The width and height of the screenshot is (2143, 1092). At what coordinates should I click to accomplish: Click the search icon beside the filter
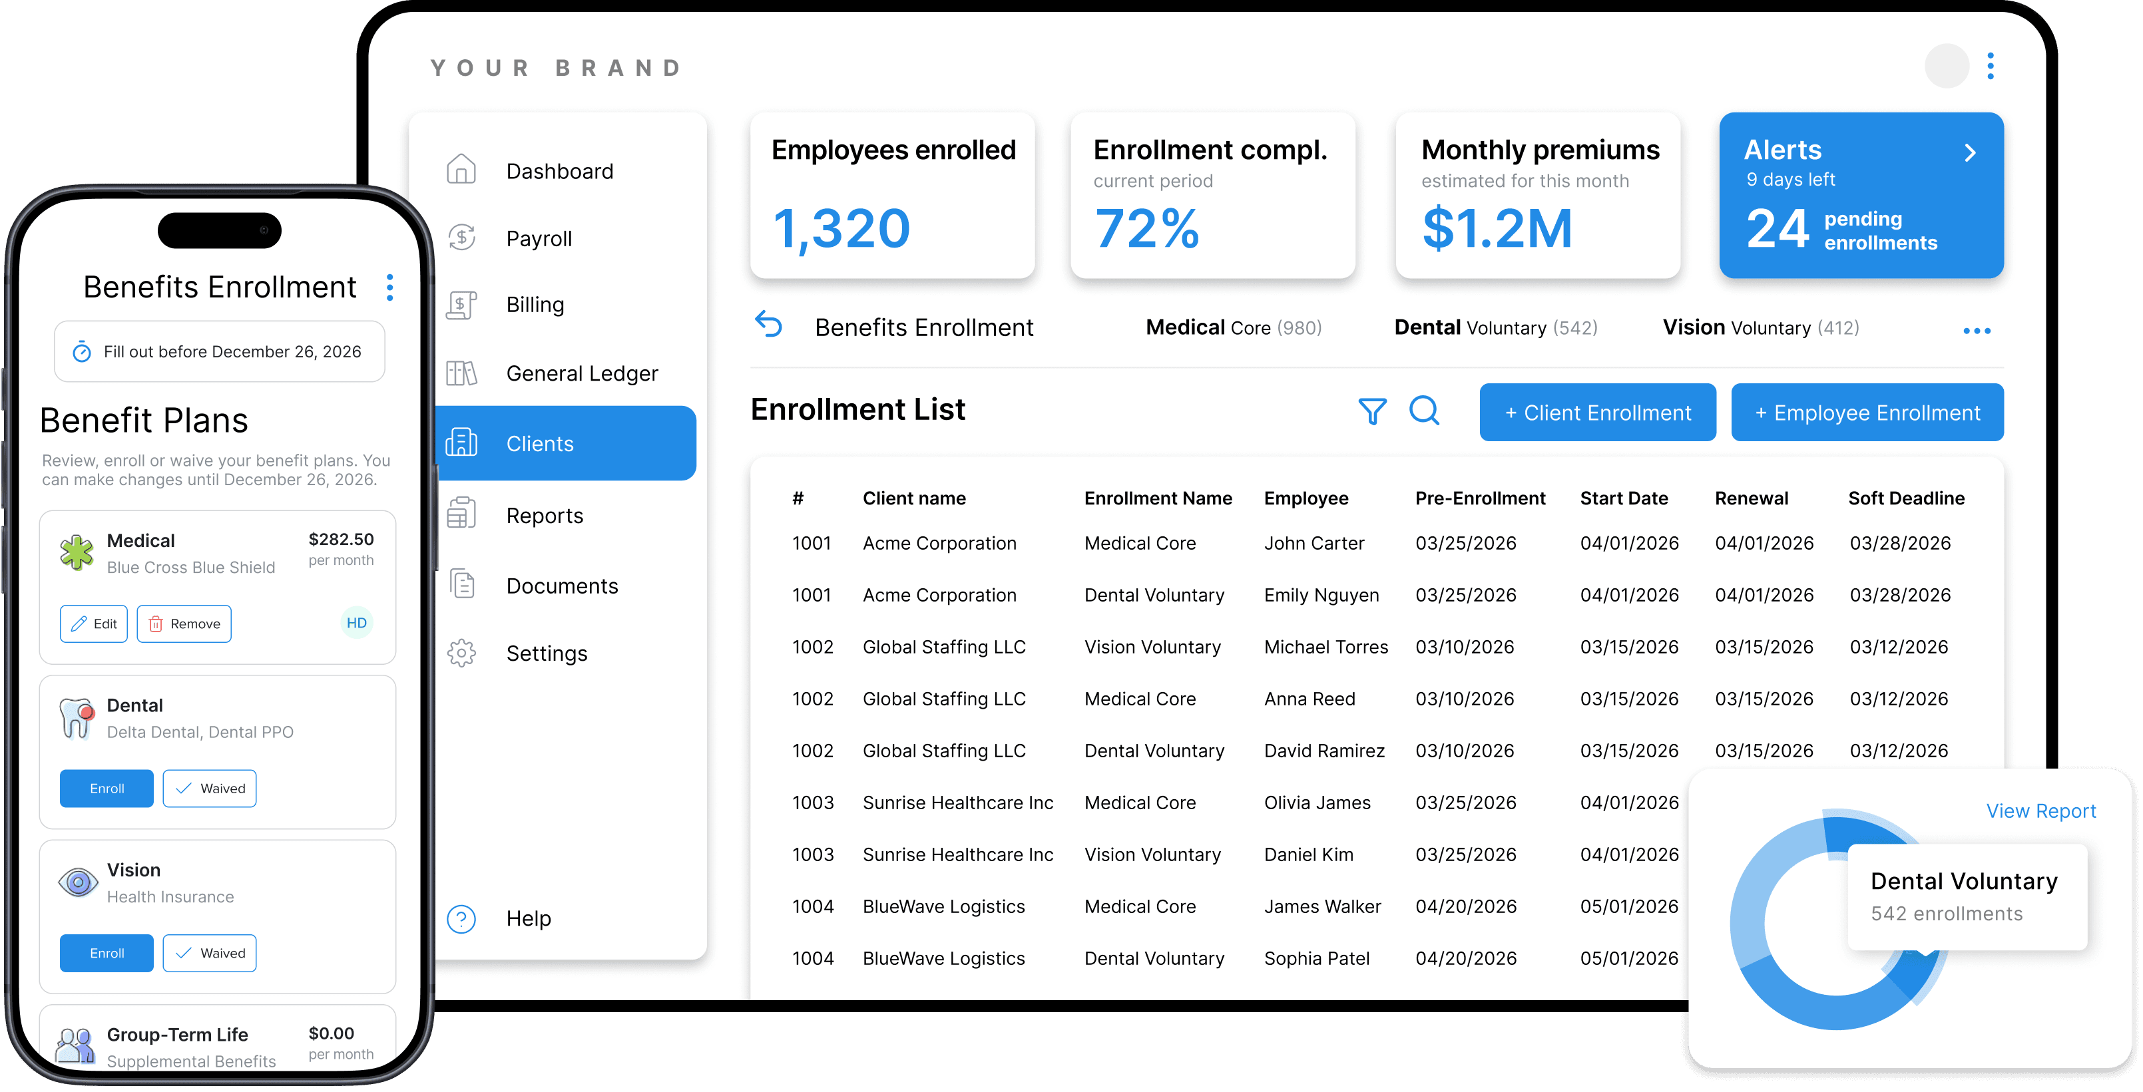(1425, 411)
